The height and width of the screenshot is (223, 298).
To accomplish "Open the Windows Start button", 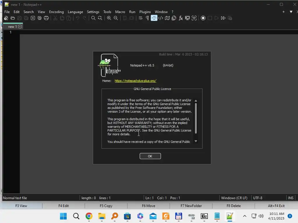I will (63, 216).
